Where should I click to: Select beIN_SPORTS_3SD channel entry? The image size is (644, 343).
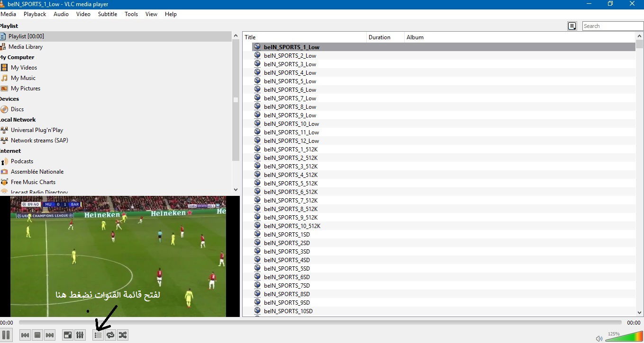[x=287, y=252]
